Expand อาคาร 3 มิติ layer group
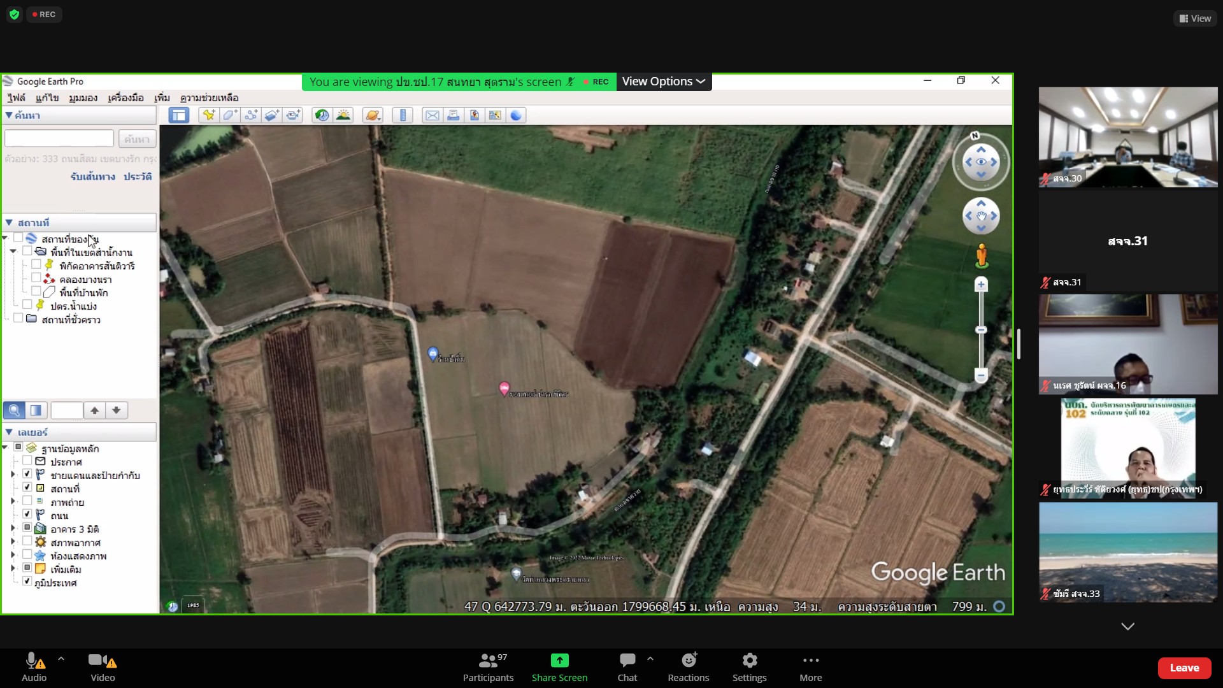 (x=13, y=528)
